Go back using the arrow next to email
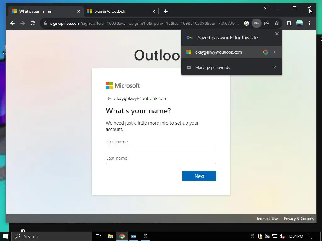The width and height of the screenshot is (322, 241). [x=109, y=99]
